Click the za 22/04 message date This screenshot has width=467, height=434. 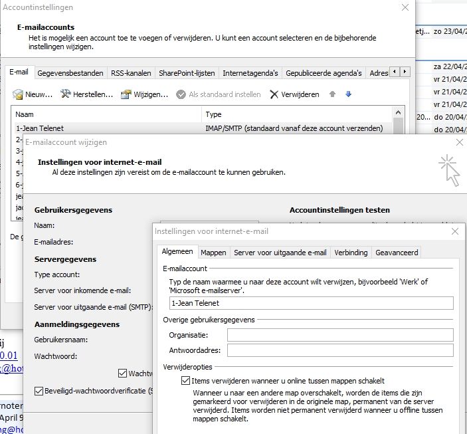(x=450, y=66)
